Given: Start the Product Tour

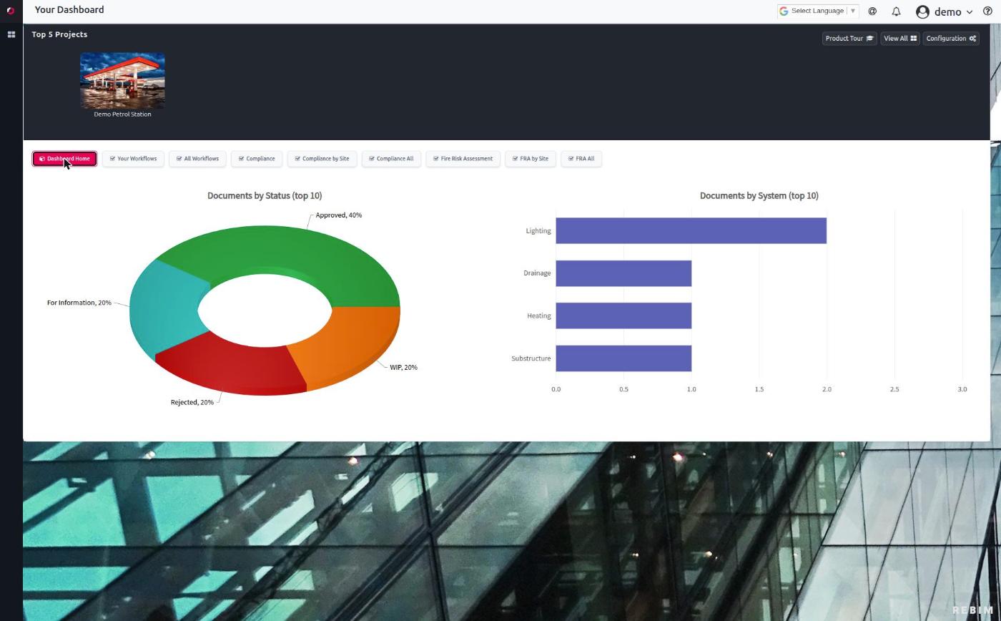Looking at the screenshot, I should [x=849, y=39].
